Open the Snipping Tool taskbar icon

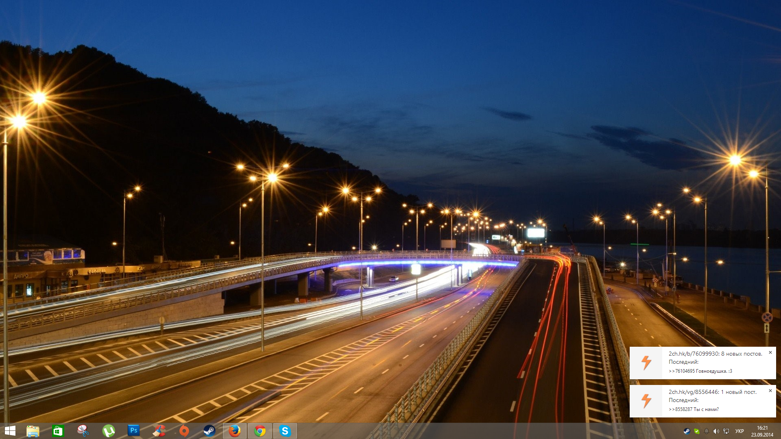coord(83,431)
